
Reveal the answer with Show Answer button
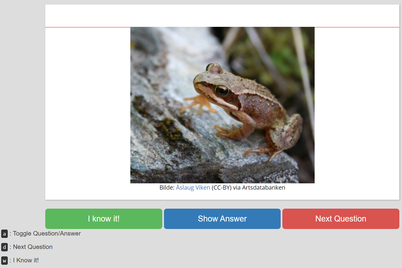point(222,219)
